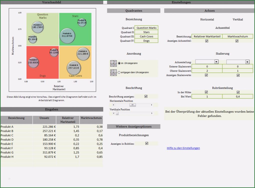Toggle horizontal 'Anzeigen Achsentitel' checkbox
The height and width of the screenshot is (188, 255).
point(207,41)
